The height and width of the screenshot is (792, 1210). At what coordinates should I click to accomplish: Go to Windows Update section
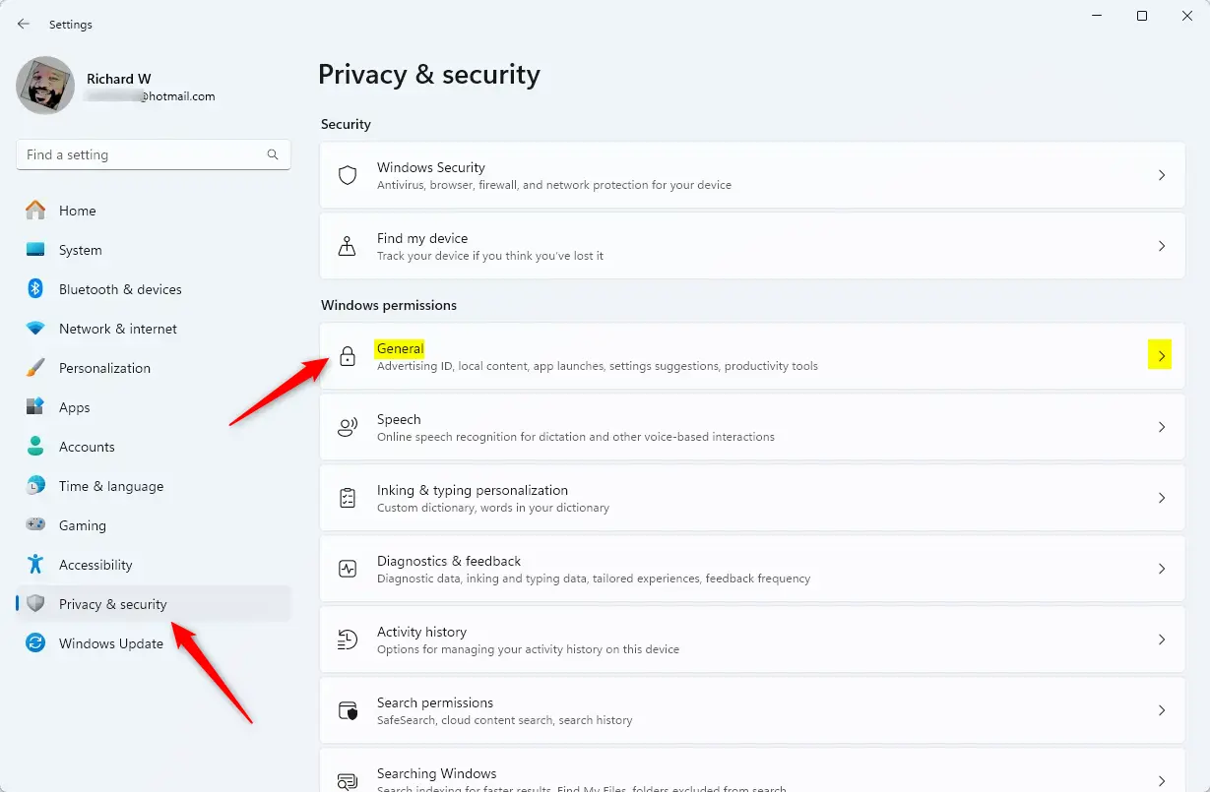[x=110, y=643]
